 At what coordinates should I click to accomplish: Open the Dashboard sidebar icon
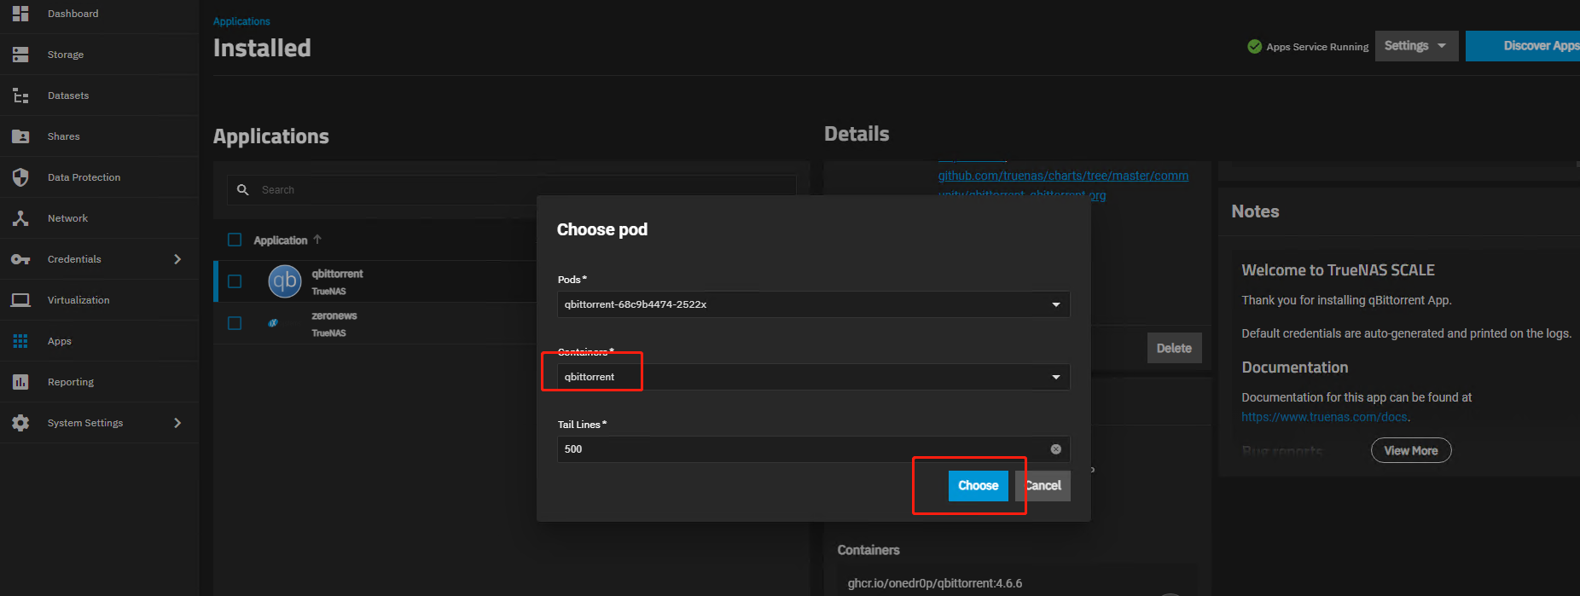pyautogui.click(x=20, y=14)
